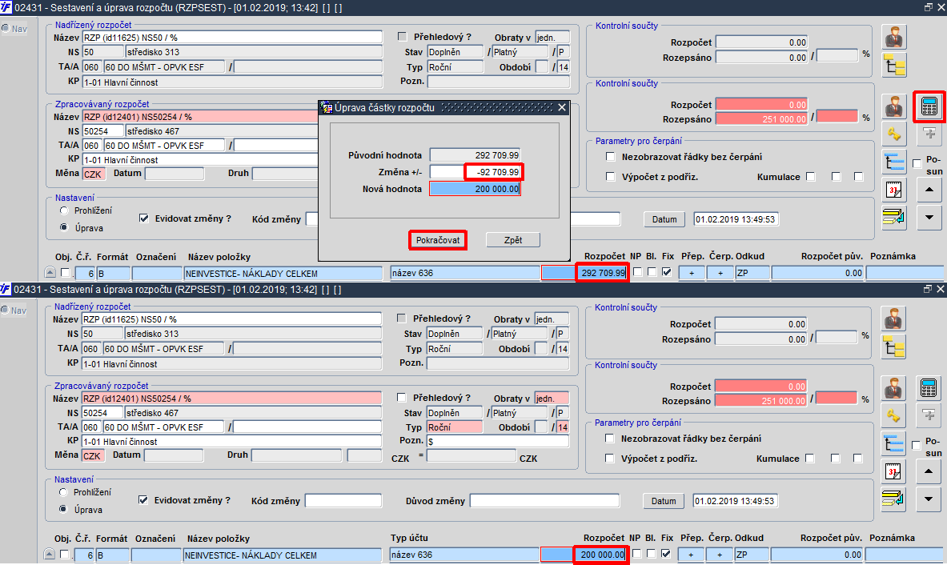Click the NP checkbox in the top window row
The height and width of the screenshot is (565, 947).
point(637,271)
